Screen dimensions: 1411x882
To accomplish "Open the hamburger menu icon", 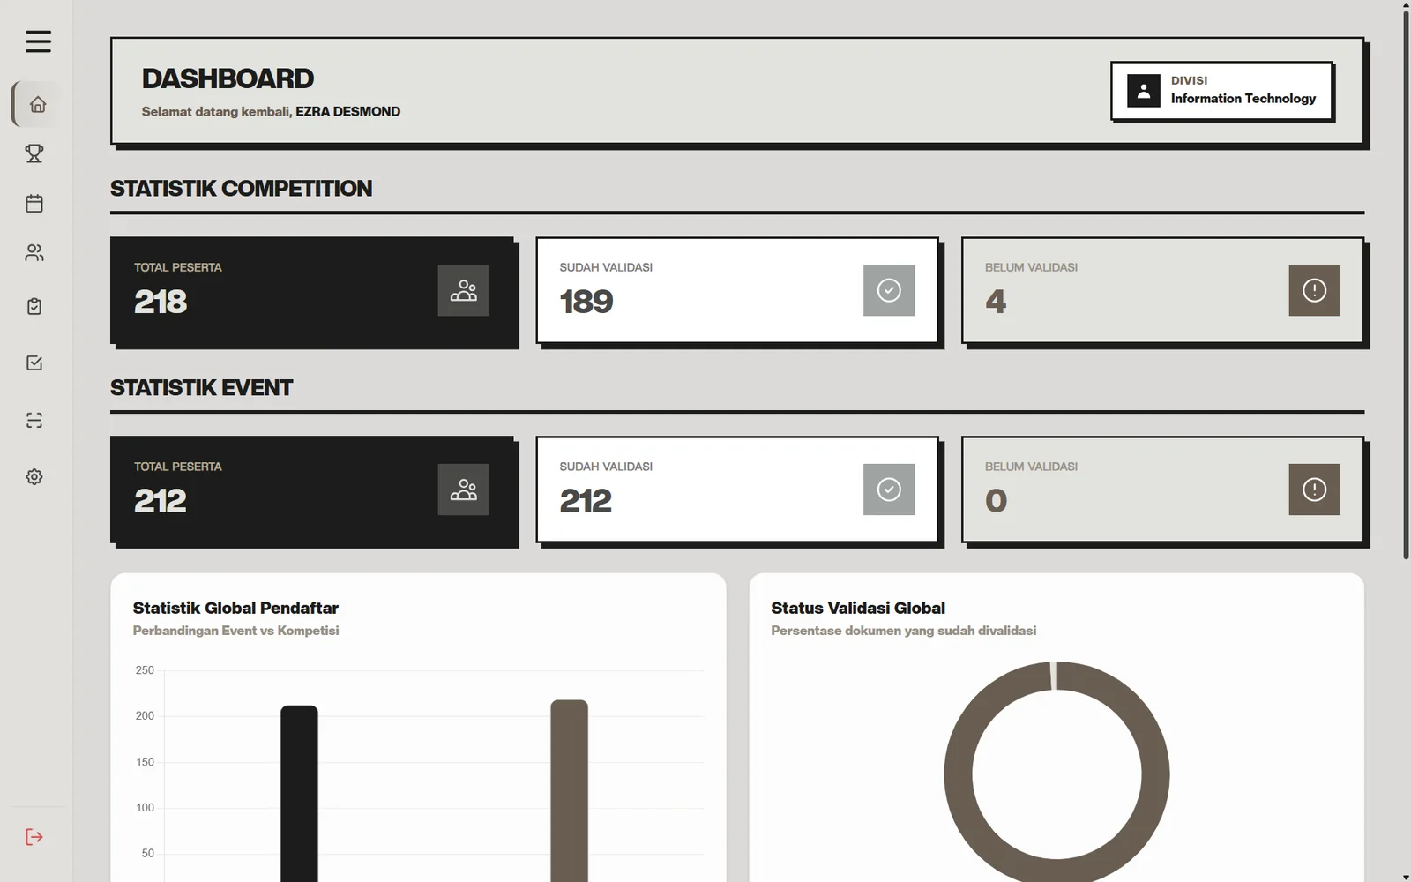I will point(38,41).
